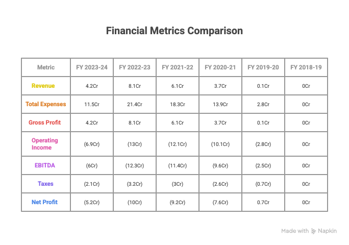The image size is (349, 245).
Task: Select the blue Net Profit row label
Action: (44, 202)
